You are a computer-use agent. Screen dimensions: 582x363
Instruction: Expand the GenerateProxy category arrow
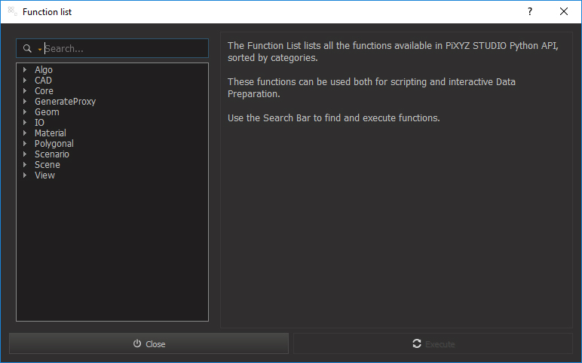25,102
